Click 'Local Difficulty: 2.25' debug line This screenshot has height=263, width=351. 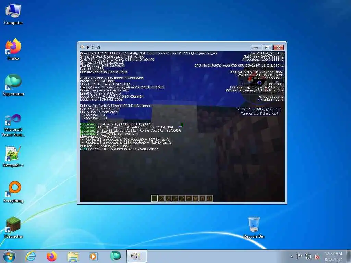tap(111, 96)
